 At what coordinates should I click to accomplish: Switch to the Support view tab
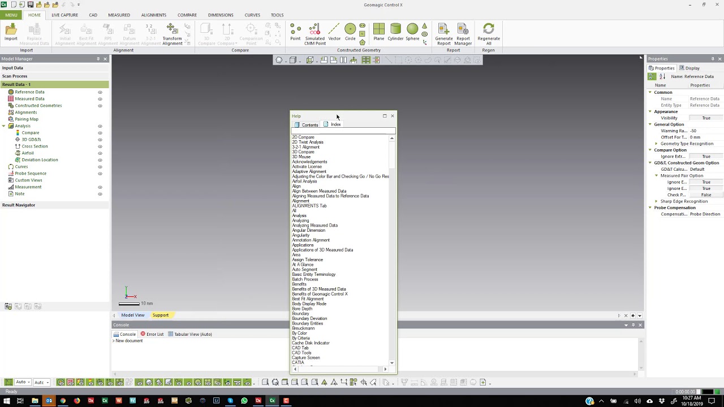click(160, 315)
